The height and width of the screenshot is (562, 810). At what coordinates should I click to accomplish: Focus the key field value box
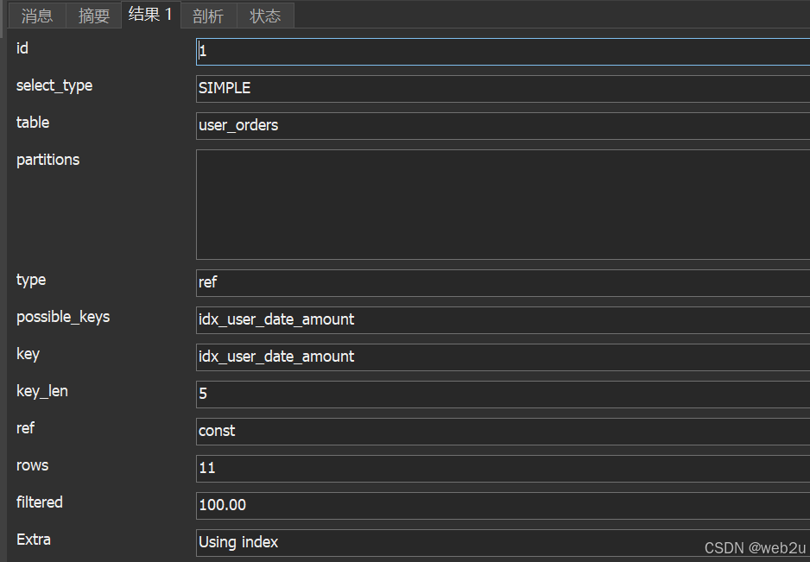coord(501,357)
